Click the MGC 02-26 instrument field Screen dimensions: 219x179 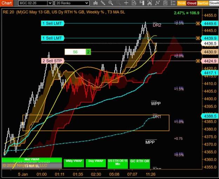[x=33, y=3]
